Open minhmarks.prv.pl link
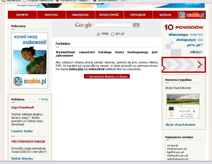 178,155
